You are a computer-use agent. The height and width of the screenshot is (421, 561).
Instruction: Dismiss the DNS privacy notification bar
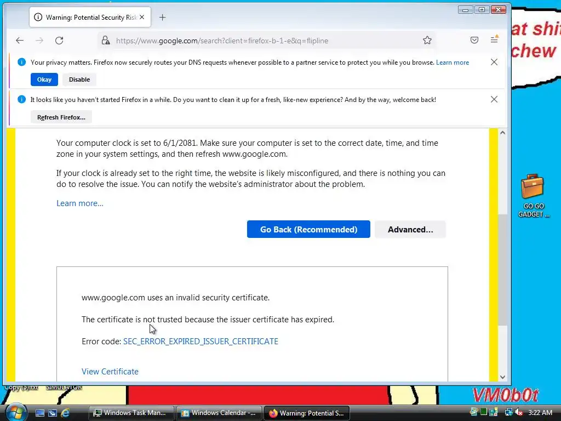tap(494, 62)
